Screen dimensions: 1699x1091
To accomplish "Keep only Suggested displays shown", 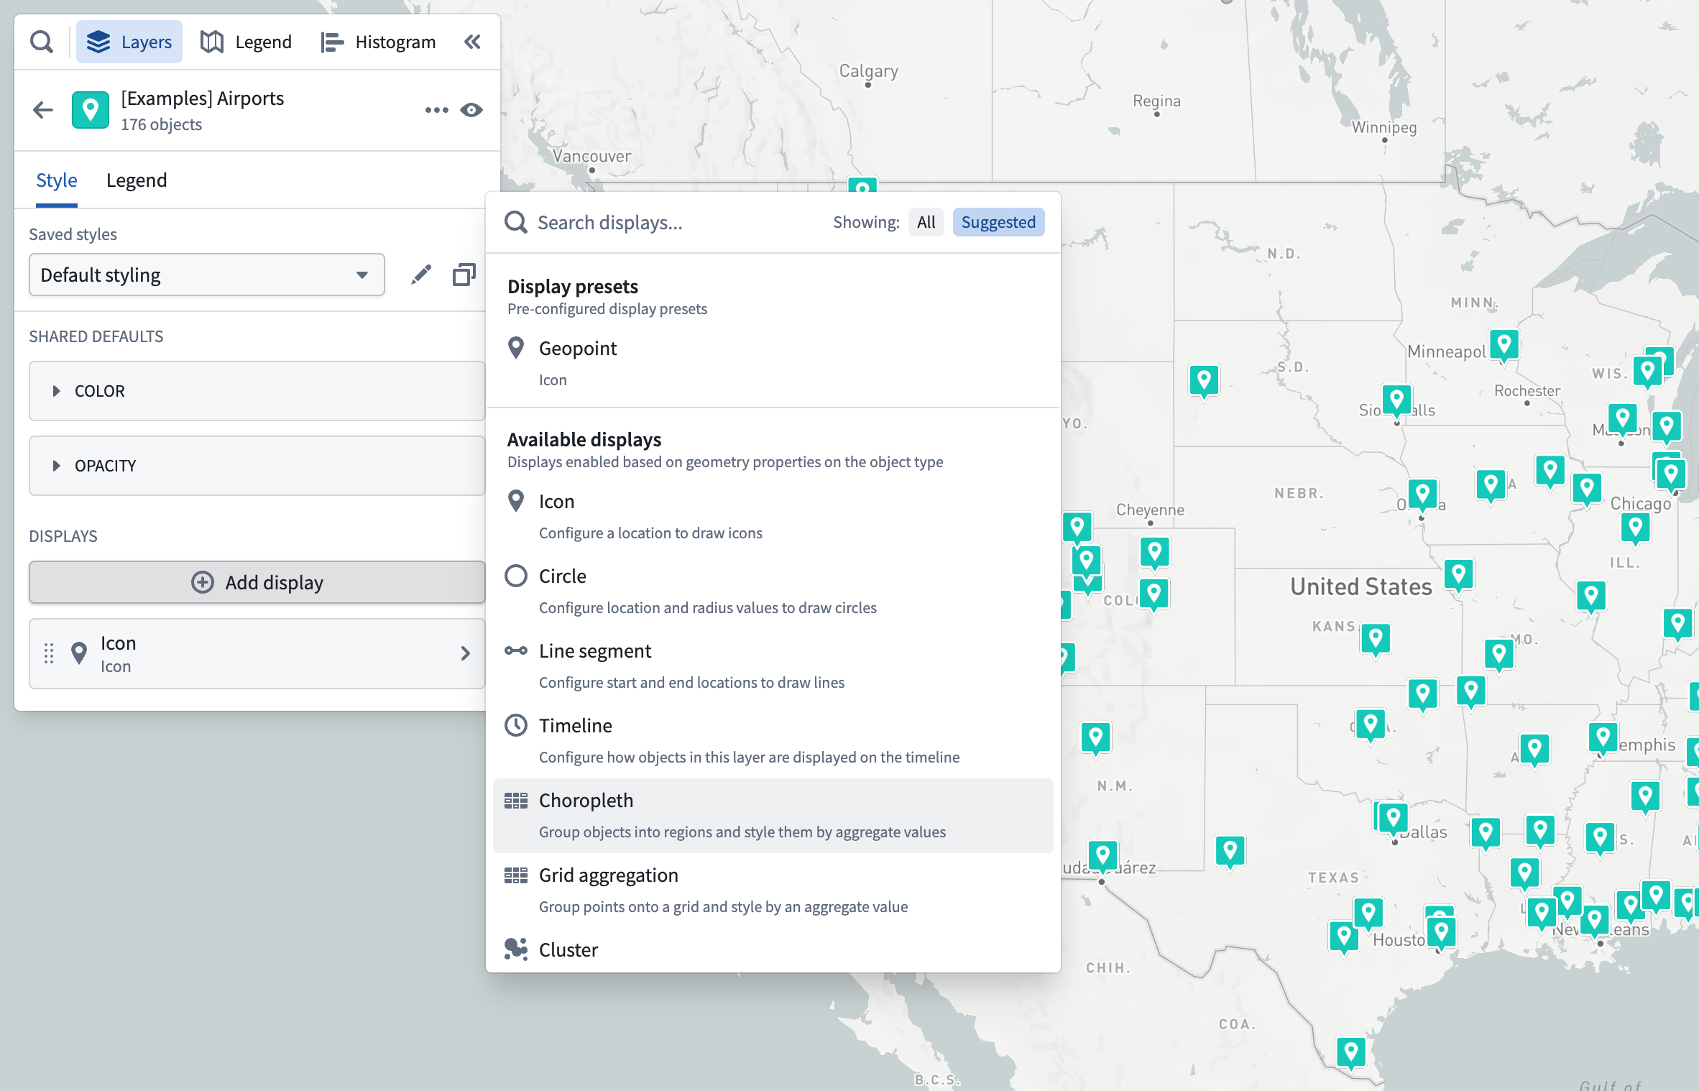I will click(x=998, y=222).
